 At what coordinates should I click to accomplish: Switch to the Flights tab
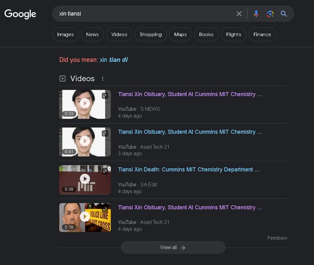pos(234,35)
